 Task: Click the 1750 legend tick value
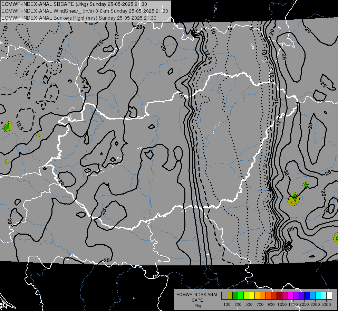click(x=293, y=304)
